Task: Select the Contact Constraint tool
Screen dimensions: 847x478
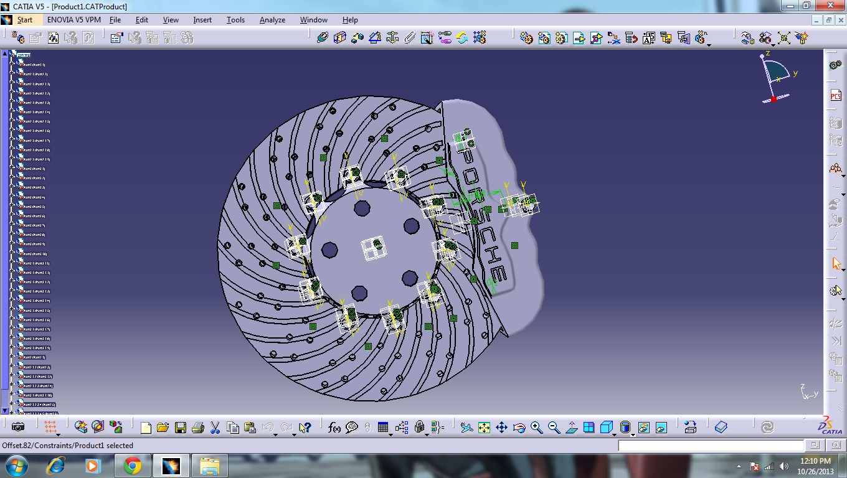Action: pos(339,38)
